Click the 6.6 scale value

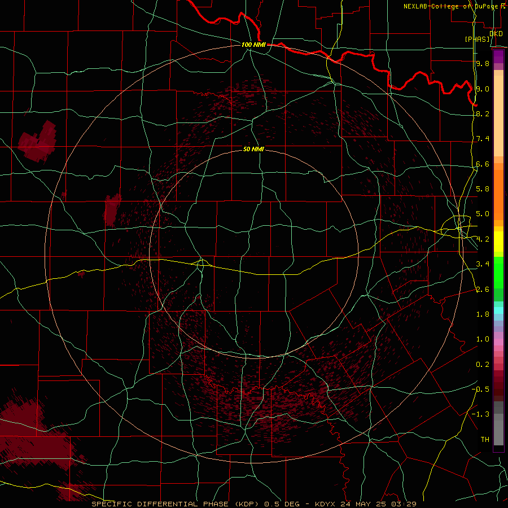point(483,164)
